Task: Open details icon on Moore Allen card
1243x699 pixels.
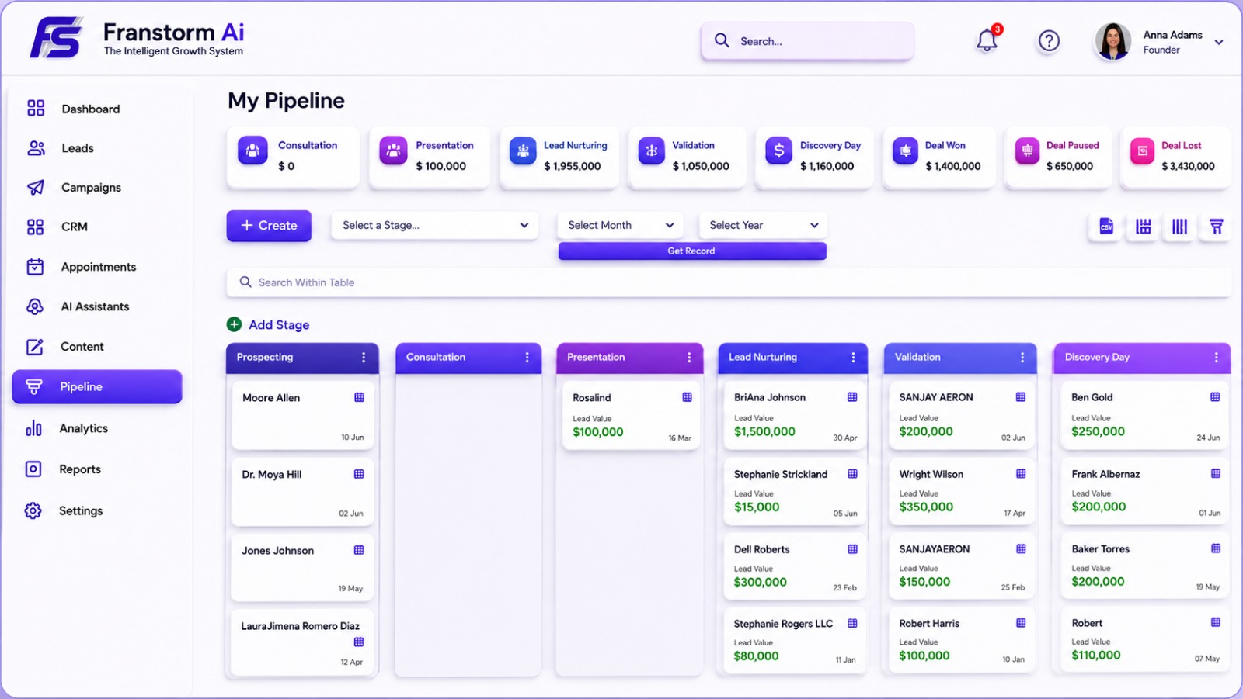Action: pos(359,397)
